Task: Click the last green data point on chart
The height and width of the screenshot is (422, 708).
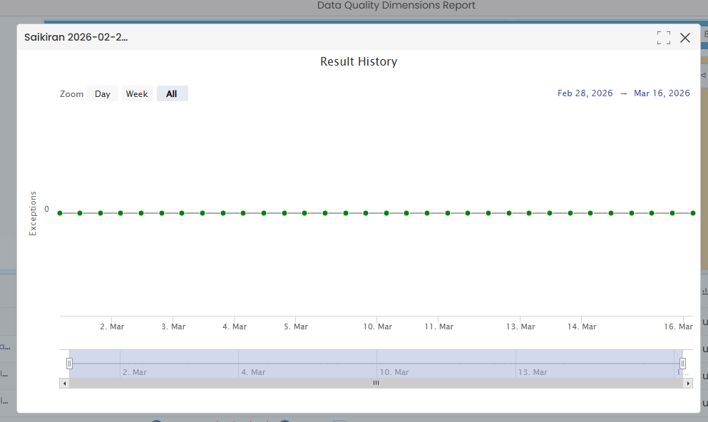Action: pyautogui.click(x=693, y=213)
